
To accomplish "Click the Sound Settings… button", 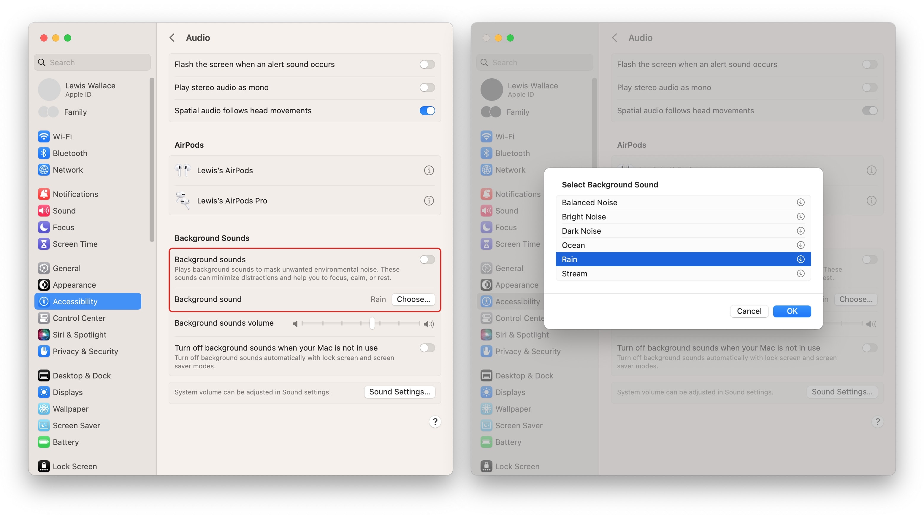I will pos(400,392).
